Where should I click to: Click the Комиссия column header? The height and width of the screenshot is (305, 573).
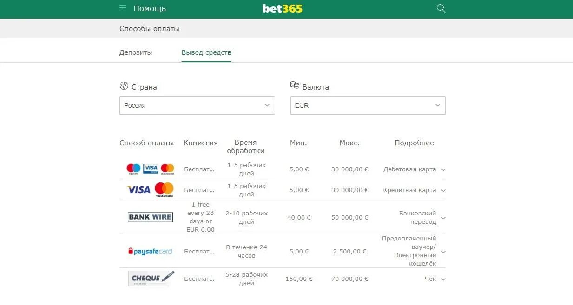click(201, 143)
